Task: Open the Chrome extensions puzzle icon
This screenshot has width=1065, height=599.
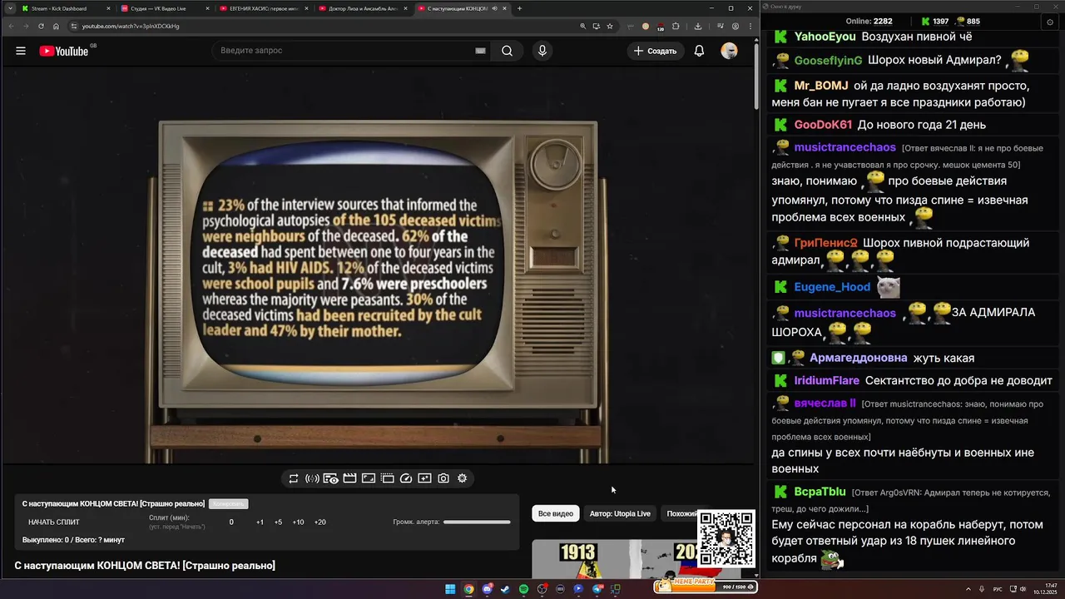Action: click(x=676, y=26)
